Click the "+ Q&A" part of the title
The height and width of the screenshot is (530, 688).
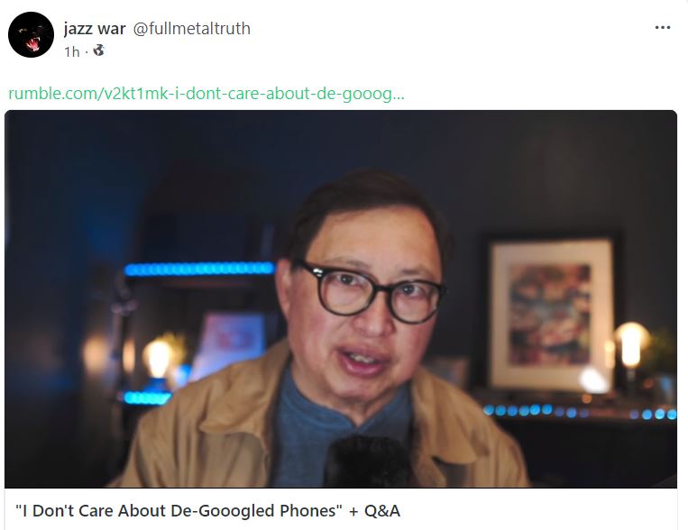(375, 511)
